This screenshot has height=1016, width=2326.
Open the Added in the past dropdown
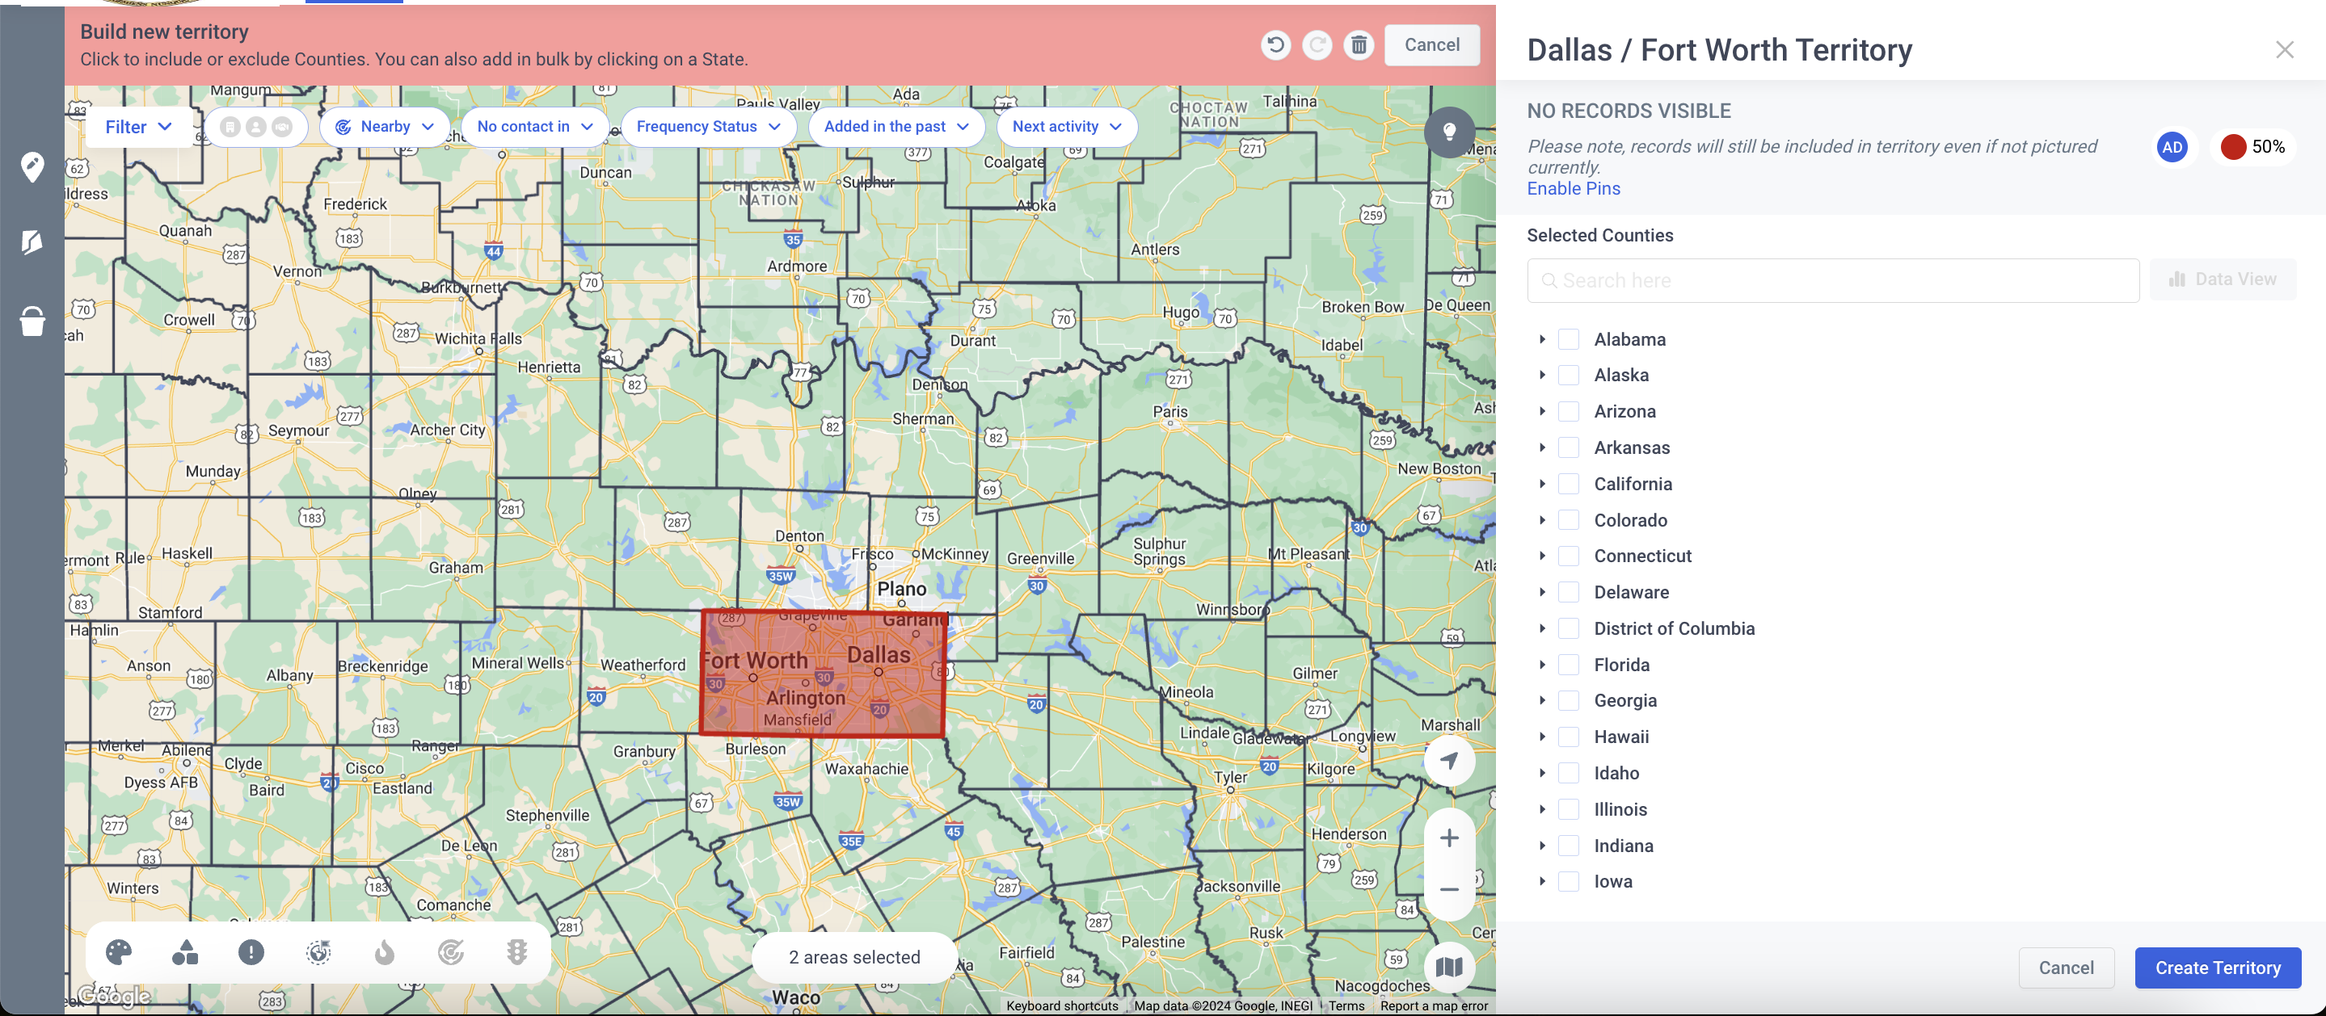[895, 128]
